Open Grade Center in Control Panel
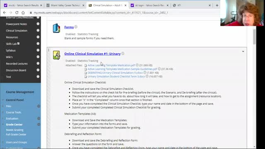Viewport: 265px width, 149px height. tap(14, 125)
